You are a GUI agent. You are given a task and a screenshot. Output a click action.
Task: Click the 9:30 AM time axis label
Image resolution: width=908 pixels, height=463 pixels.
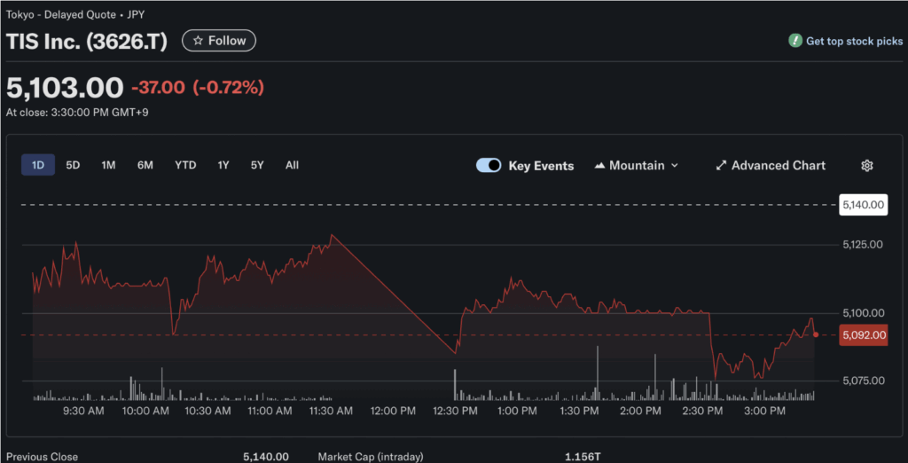point(84,411)
